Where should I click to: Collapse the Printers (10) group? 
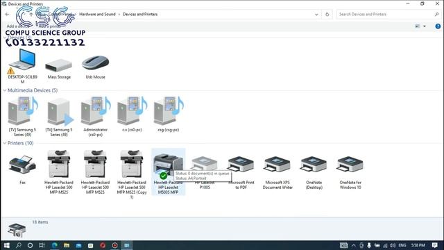(5, 143)
